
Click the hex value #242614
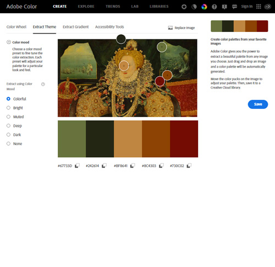(92, 166)
